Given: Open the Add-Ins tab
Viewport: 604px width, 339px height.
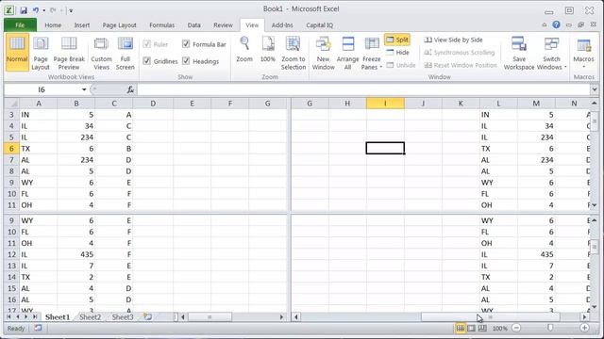Looking at the screenshot, I should click(x=282, y=25).
